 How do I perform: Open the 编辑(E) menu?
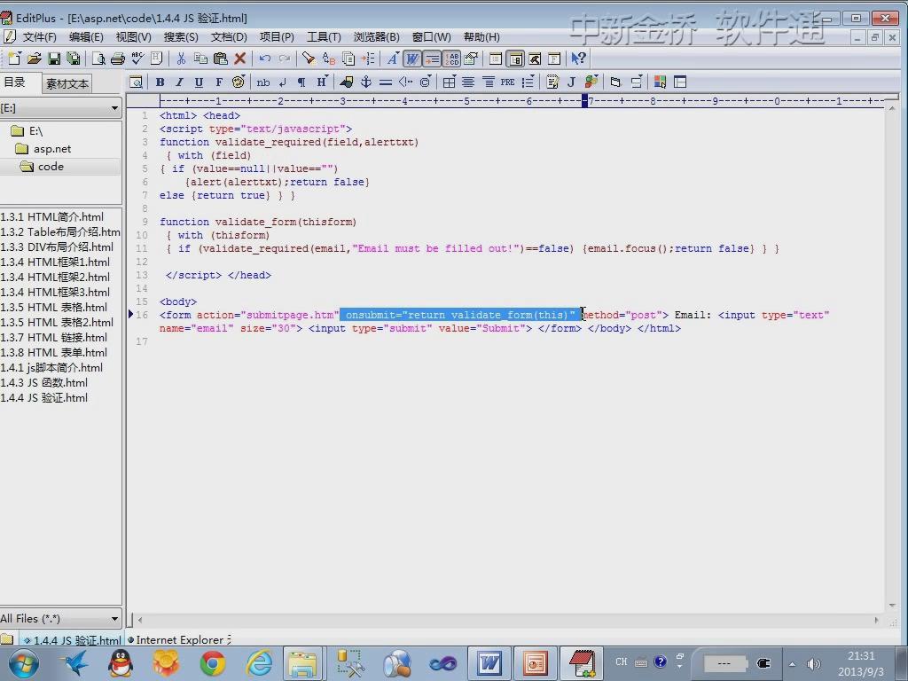point(86,37)
